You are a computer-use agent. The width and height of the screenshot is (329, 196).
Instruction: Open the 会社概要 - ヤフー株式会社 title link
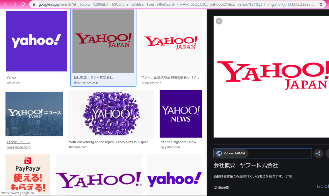246,165
